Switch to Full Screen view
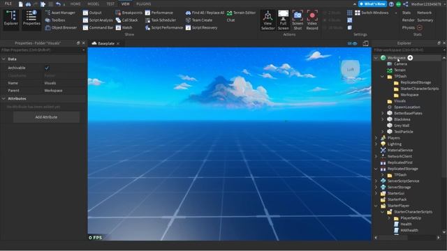 tap(283, 20)
